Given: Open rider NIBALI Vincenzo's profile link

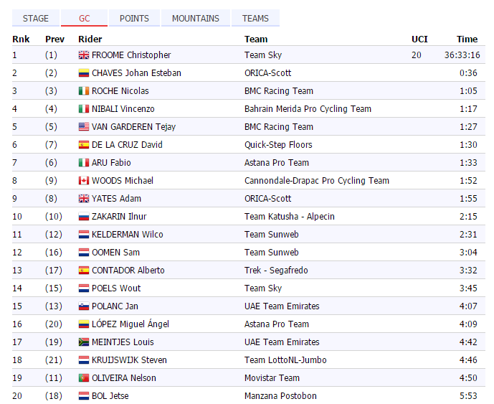Looking at the screenshot, I should point(123,109).
